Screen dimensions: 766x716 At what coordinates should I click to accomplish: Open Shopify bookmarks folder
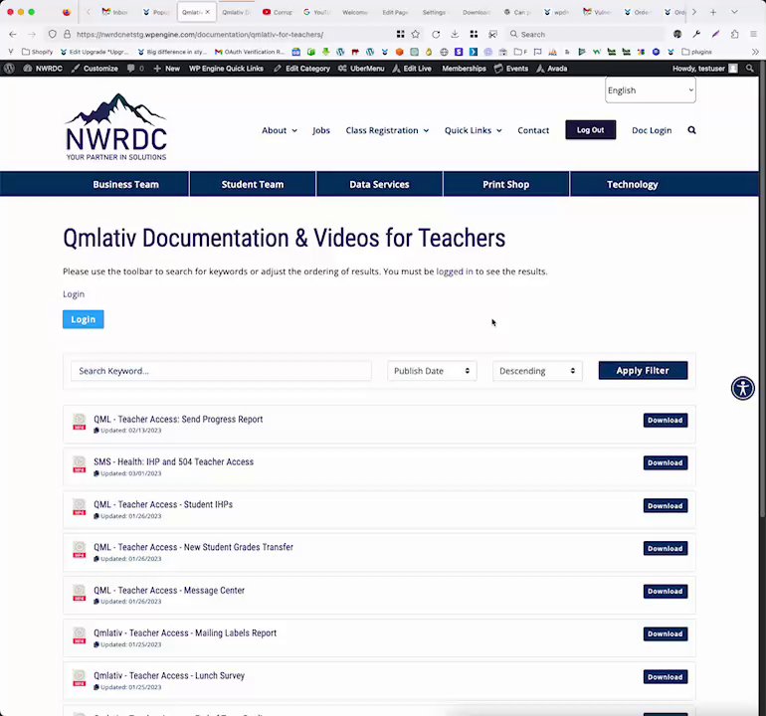pyautogui.click(x=37, y=52)
